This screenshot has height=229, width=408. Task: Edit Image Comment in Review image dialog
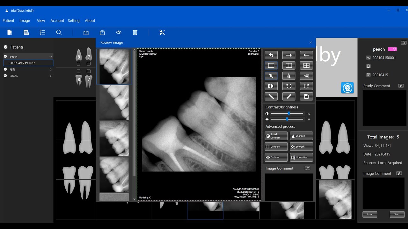307,168
